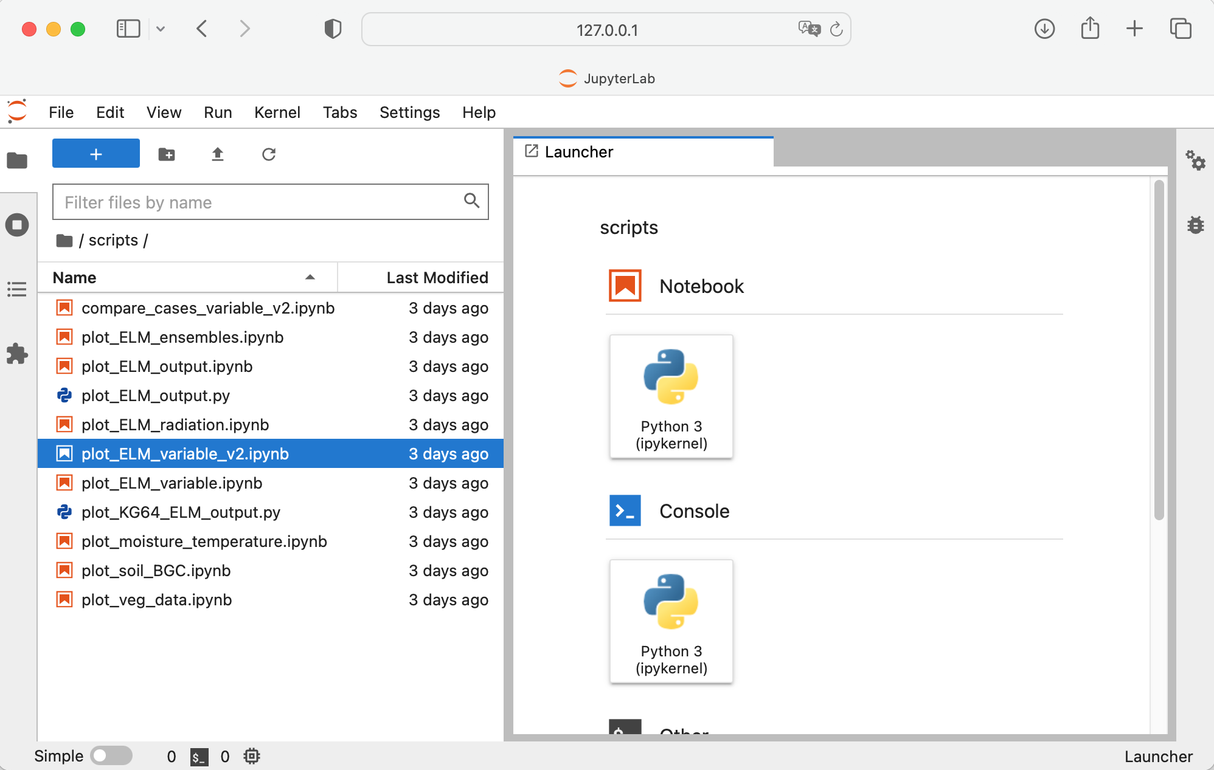Open the Debugger bug icon
Screen dimensions: 1214x770
(x=1195, y=225)
